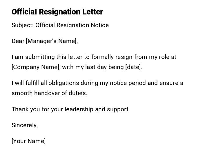Select the [Your Name] placeholder

point(28,141)
